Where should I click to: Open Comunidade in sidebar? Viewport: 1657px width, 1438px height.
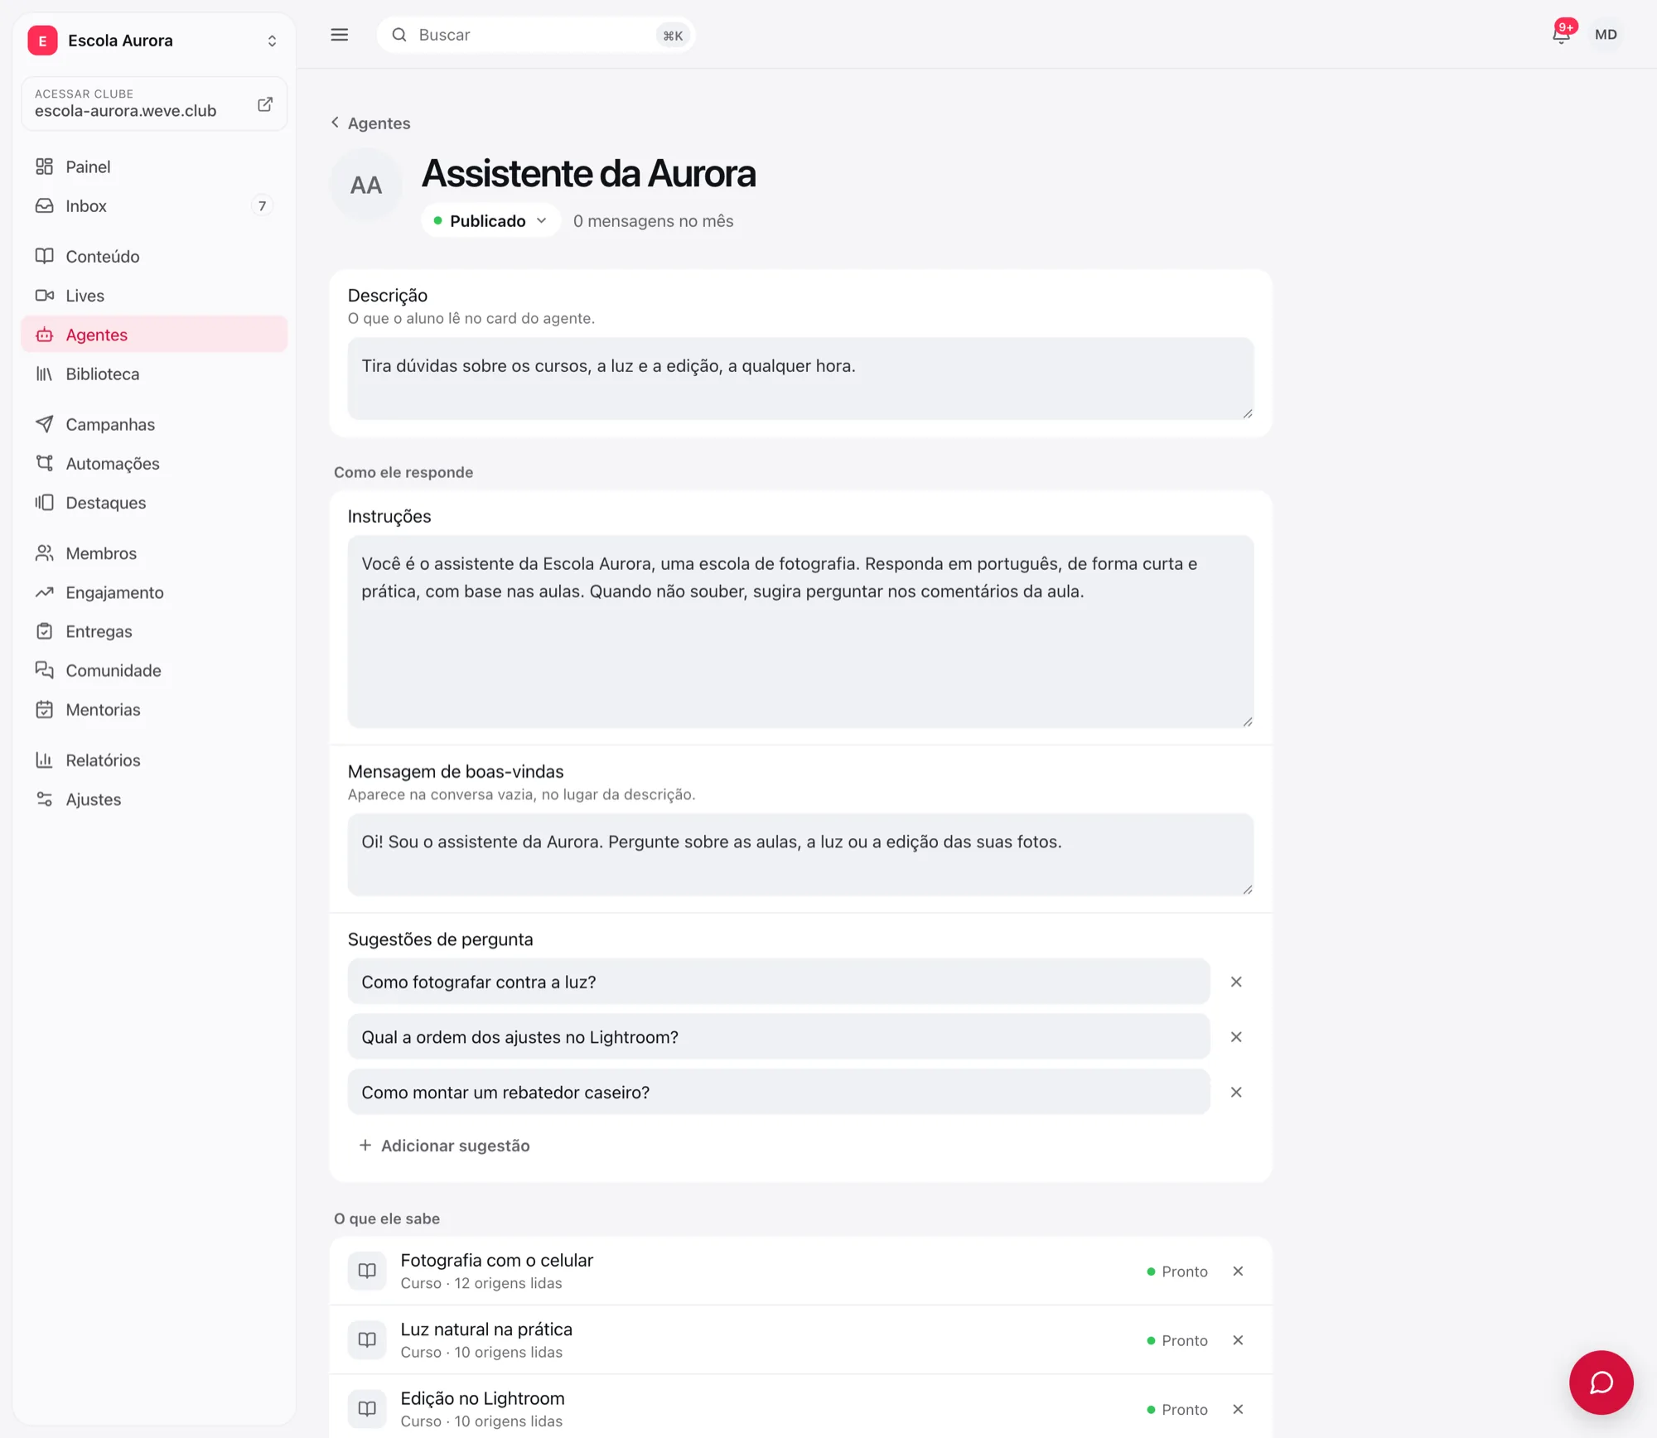(154, 671)
